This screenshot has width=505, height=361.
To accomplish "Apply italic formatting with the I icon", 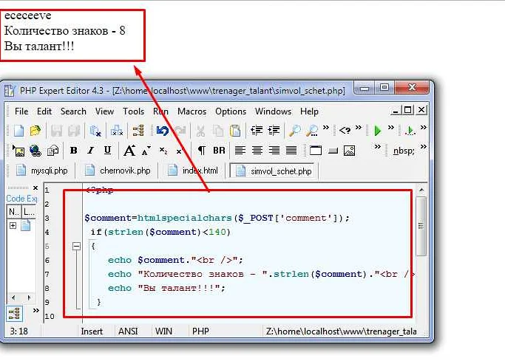I will pyautogui.click(x=91, y=150).
